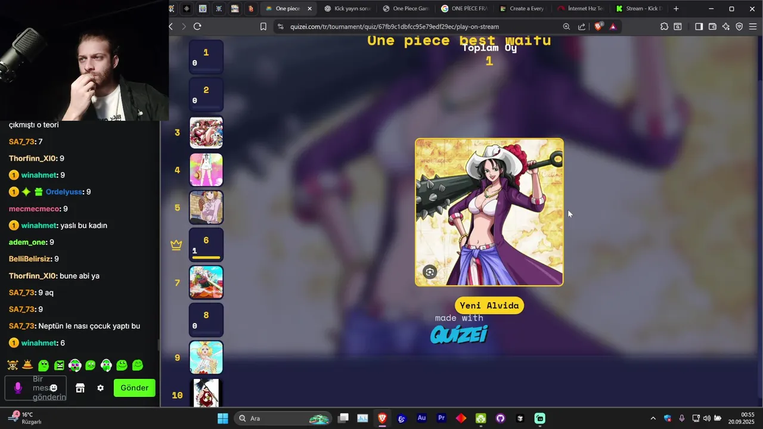
Task: Switch to the İnternet Hız Testi tab
Action: coord(581,8)
